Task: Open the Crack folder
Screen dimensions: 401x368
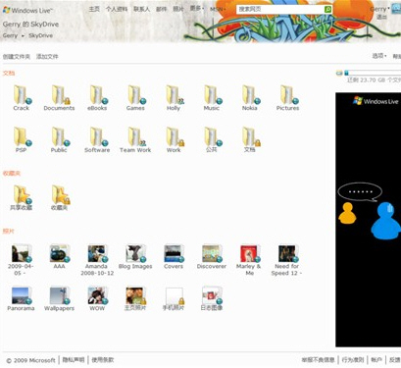Action: tap(22, 97)
